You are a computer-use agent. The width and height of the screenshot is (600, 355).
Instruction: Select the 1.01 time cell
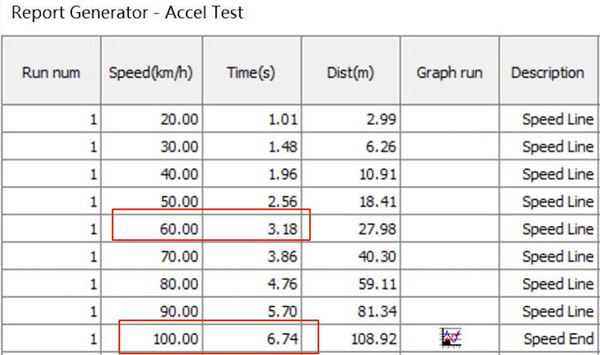coord(252,119)
